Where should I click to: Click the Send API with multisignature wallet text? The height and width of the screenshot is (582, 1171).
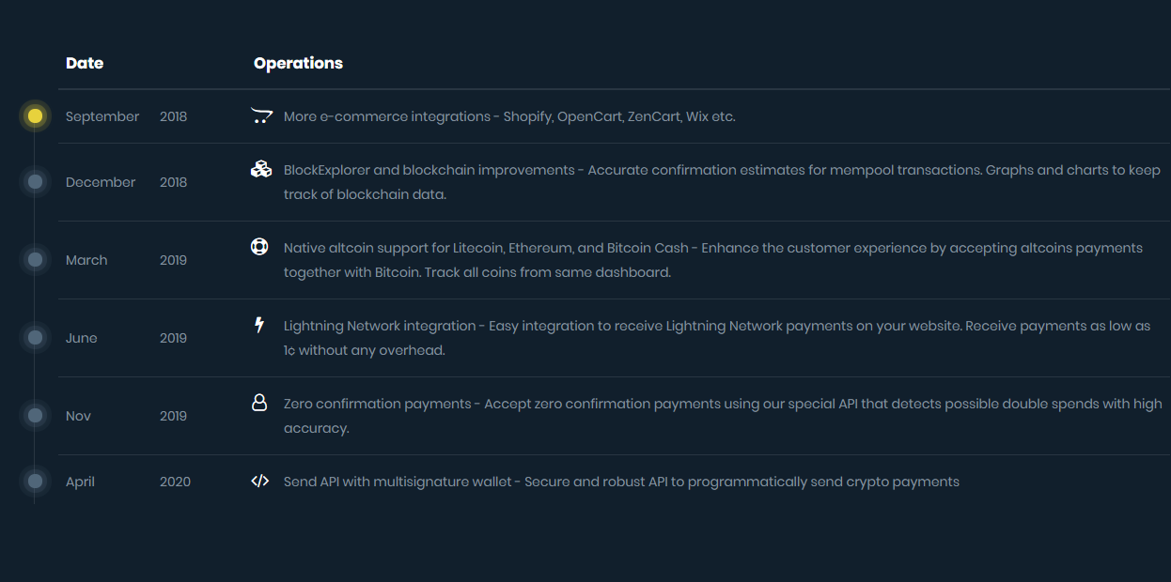(x=621, y=482)
